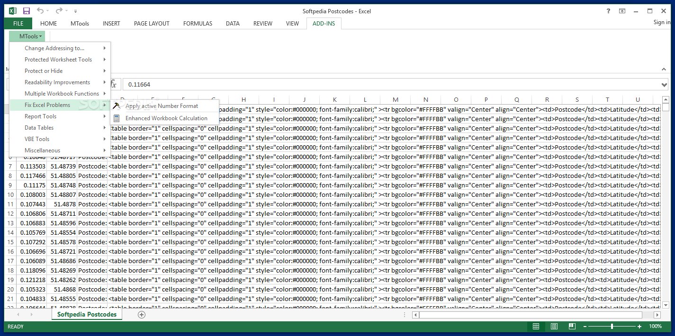Expand Report Tools submenu
The width and height of the screenshot is (675, 336).
tap(60, 116)
